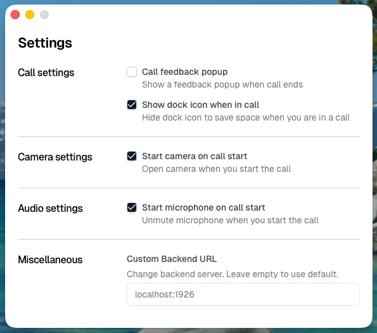Screen dimensions: 377x333
Task: Minimize the Settings window with yellow button
Action: [30, 15]
